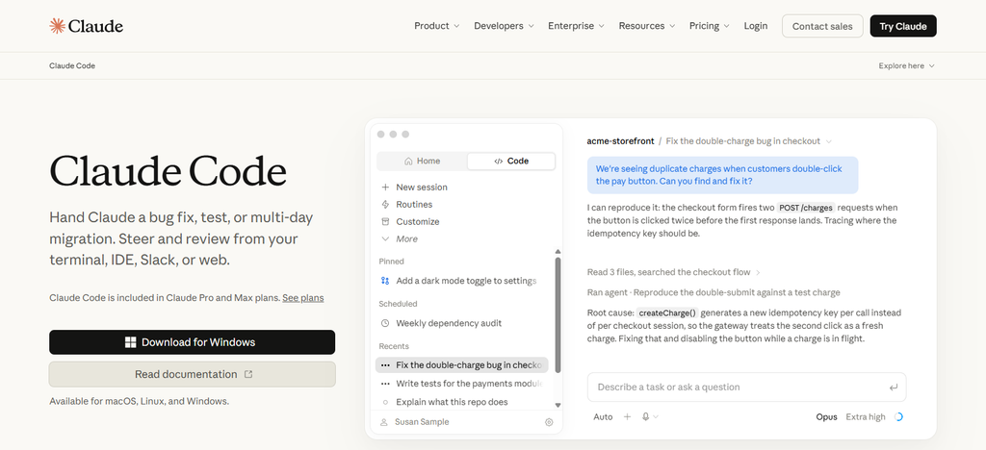Screen dimensions: 986x450
Task: Follow the See plans link
Action: (303, 297)
